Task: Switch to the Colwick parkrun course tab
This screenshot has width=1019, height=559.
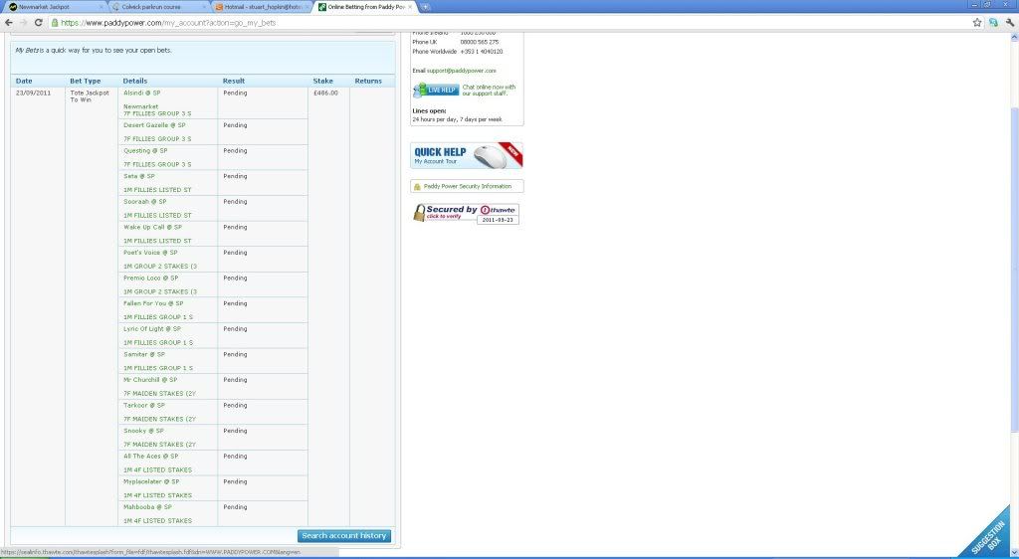Action: coord(158,7)
